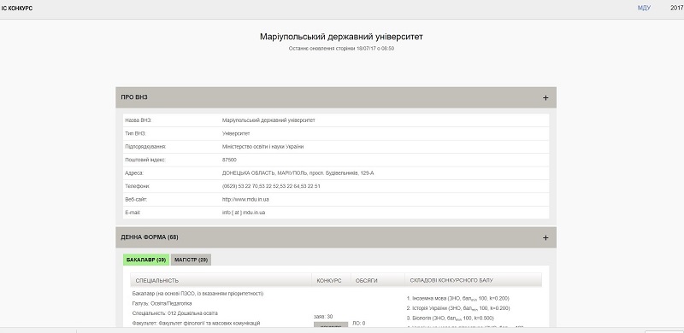Switch to the МАГІСТР (29) tab
Screen dimensions: 684x333
(191, 260)
